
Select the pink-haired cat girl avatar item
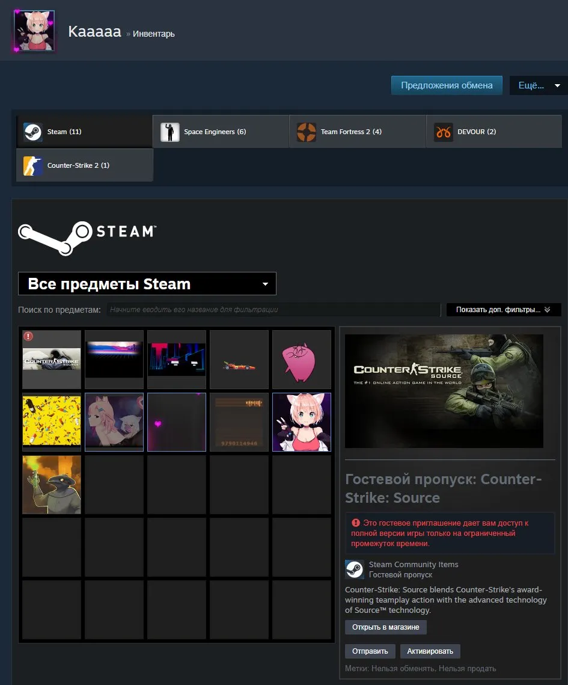tap(301, 422)
